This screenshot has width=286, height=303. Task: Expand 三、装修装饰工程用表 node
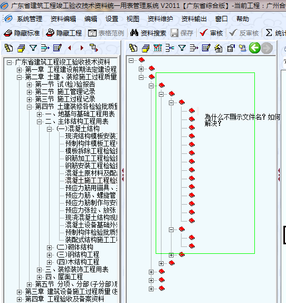pyautogui.click(x=39, y=270)
